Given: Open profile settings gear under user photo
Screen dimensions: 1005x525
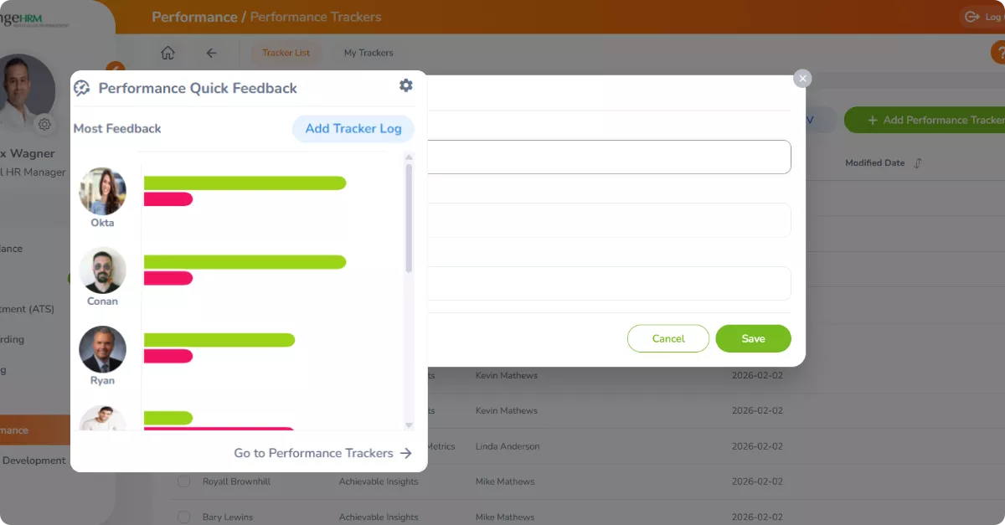Looking at the screenshot, I should click(44, 125).
